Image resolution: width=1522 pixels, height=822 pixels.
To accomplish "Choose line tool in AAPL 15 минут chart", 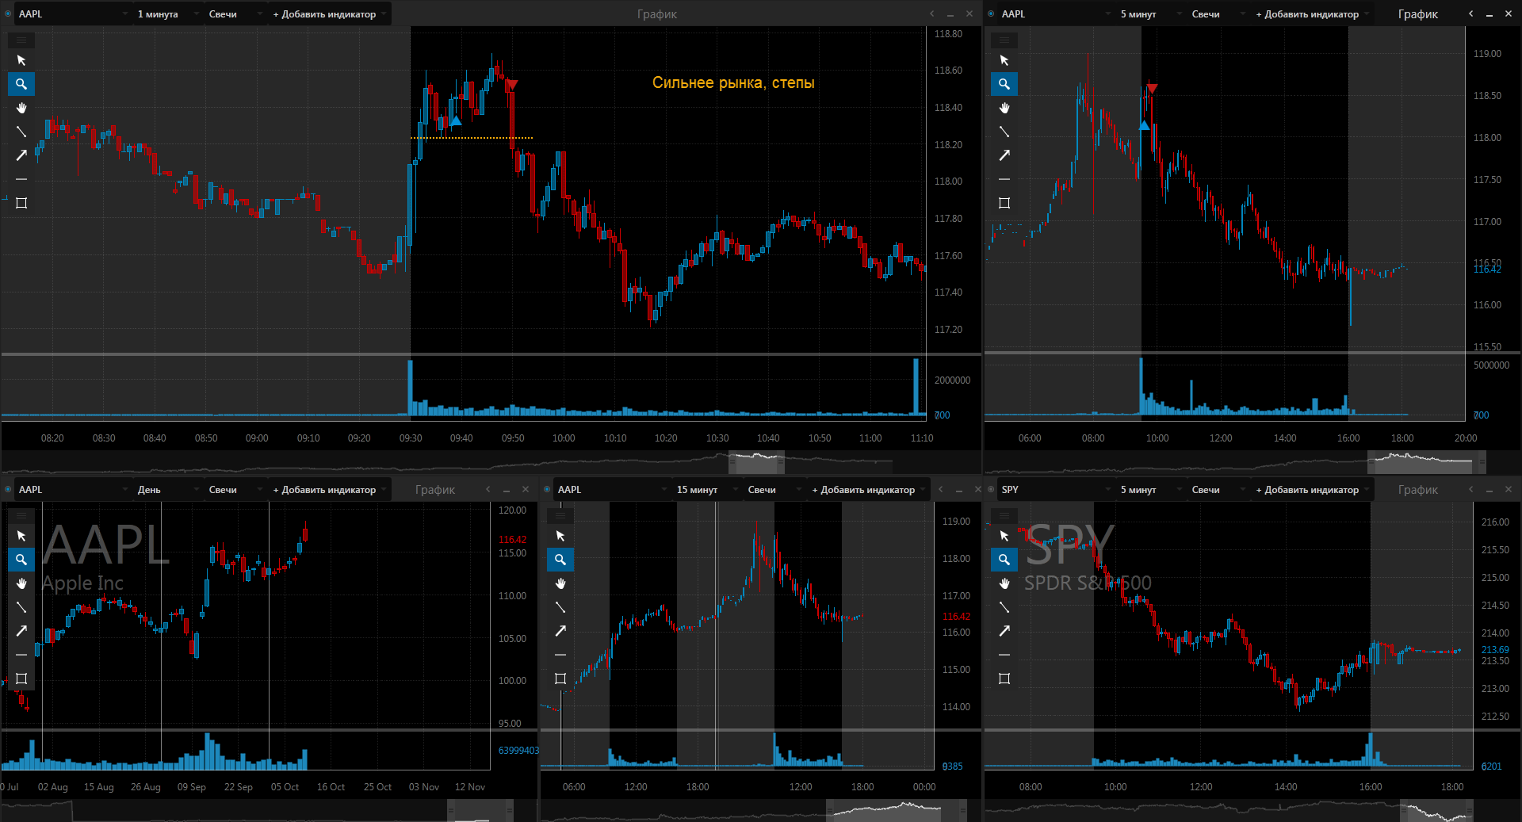I will [x=560, y=607].
